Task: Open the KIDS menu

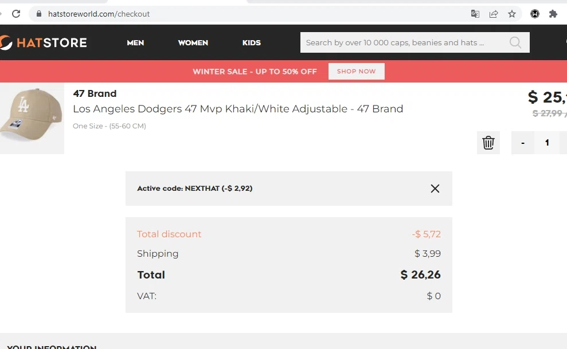Action: 251,42
